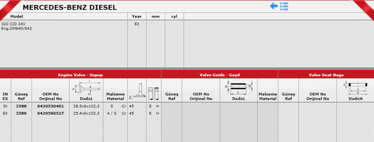Click the MERCEDES-BENZ DIESEL title
The width and height of the screenshot is (374, 142).
pos(69,8)
